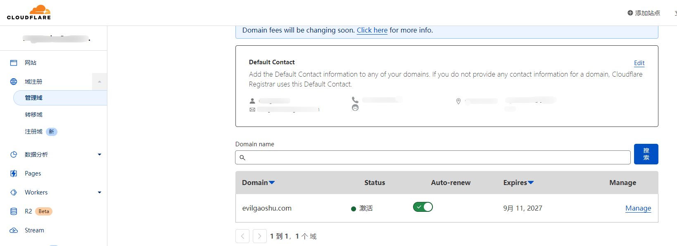Image resolution: width=677 pixels, height=246 pixels.
Task: Go to the previous page of domains
Action: point(242,236)
